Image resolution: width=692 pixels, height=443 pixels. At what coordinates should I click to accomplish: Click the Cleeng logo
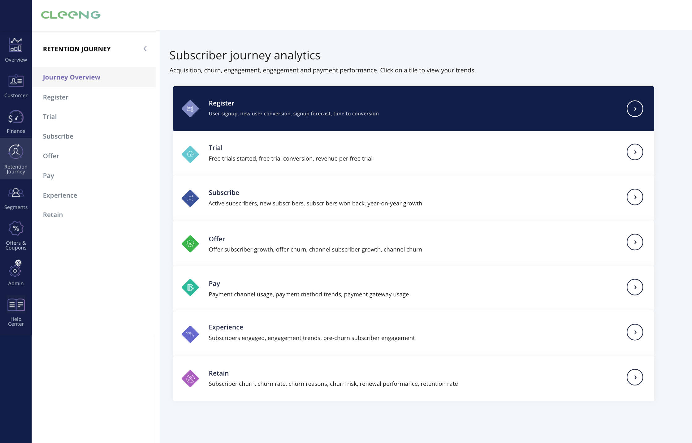pos(71,15)
